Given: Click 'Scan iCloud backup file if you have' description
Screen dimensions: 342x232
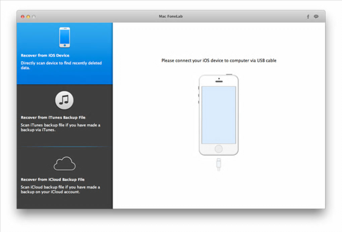Looking at the screenshot, I should click(60, 189).
